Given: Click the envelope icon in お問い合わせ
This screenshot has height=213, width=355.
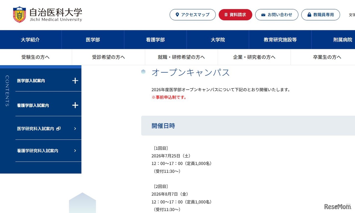Looking at the screenshot, I should coord(263,15).
